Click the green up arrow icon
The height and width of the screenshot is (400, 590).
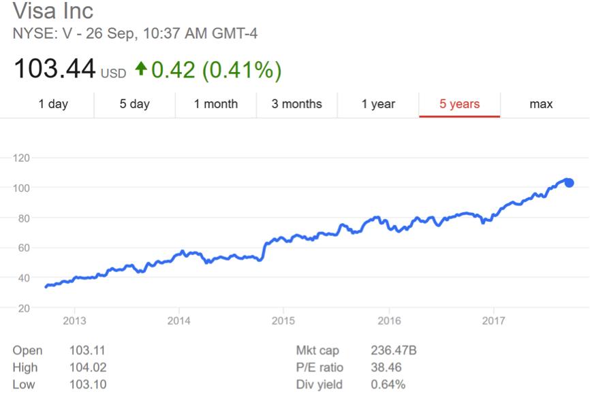141,69
